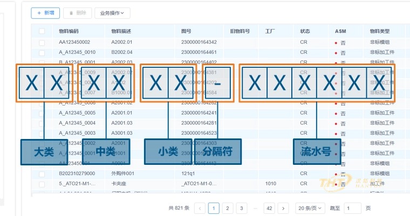Click description cell A2001.01
The width and height of the screenshot is (410, 216).
tap(122, 113)
